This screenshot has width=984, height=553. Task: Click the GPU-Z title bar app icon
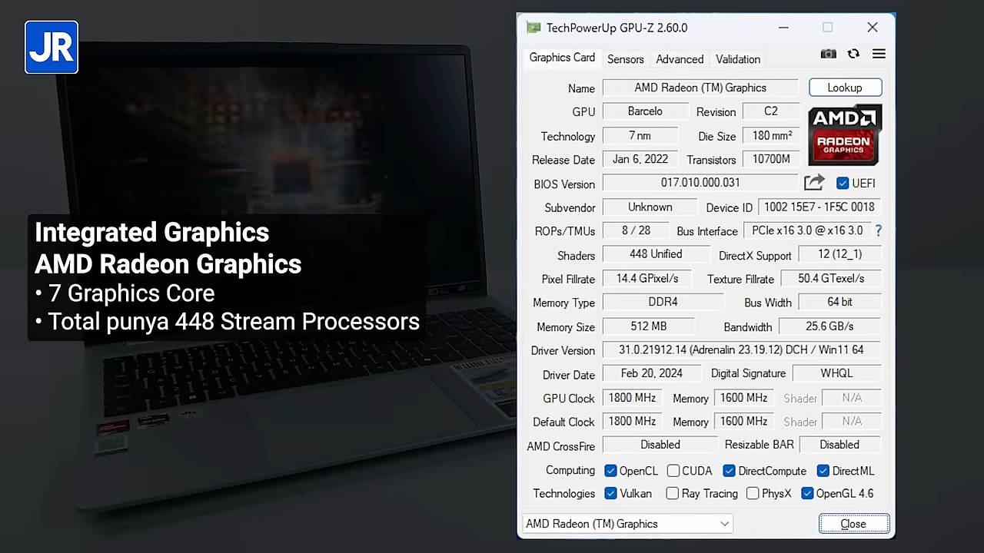533,28
